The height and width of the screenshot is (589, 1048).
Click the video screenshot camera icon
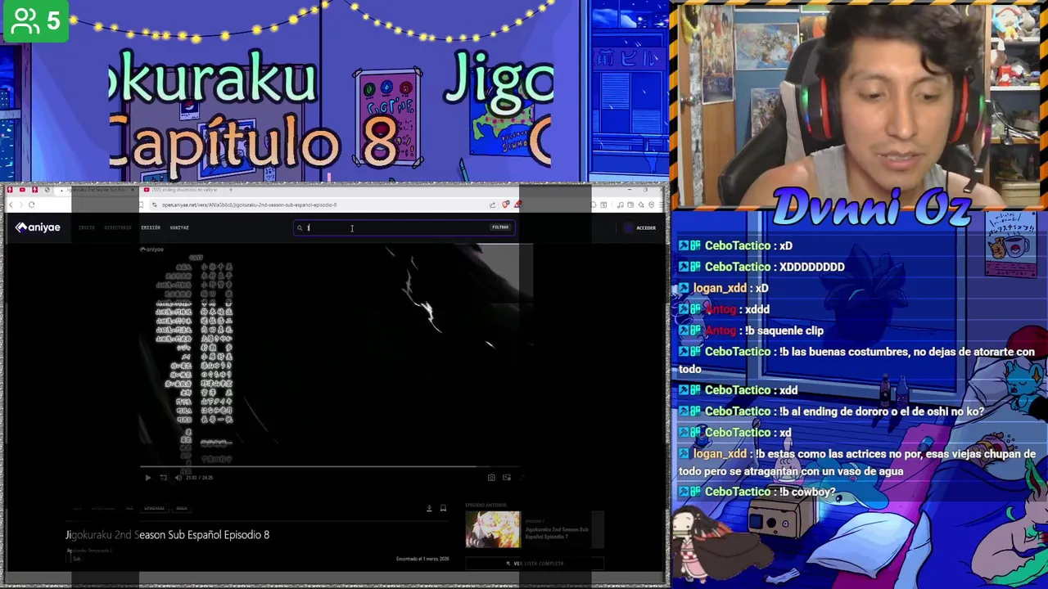pyautogui.click(x=491, y=478)
